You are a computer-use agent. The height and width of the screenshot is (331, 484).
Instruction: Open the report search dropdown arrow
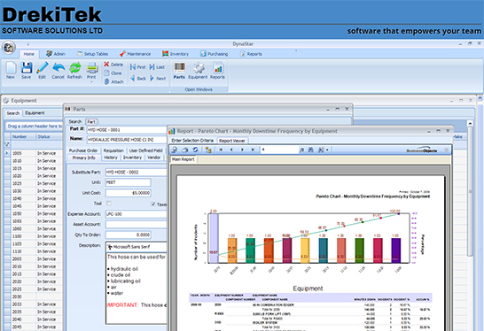[327, 150]
